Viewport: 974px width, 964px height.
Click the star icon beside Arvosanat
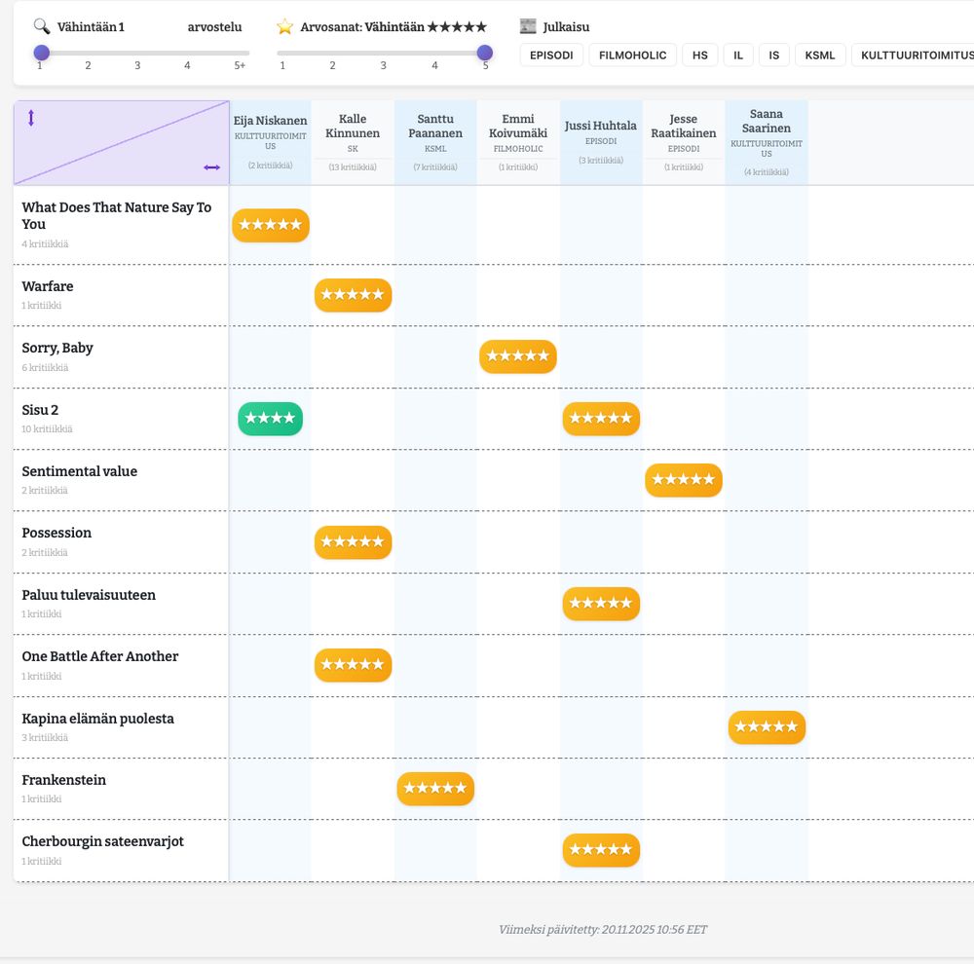[x=285, y=26]
